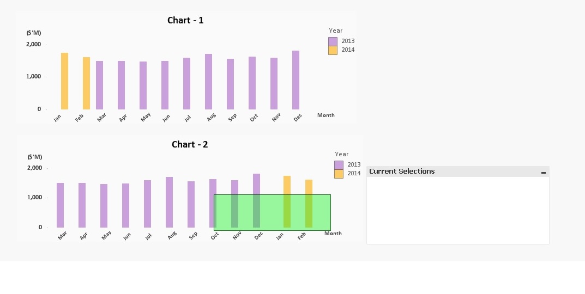585x294 pixels.
Task: Click the Chart - 2 title
Action: (190, 145)
